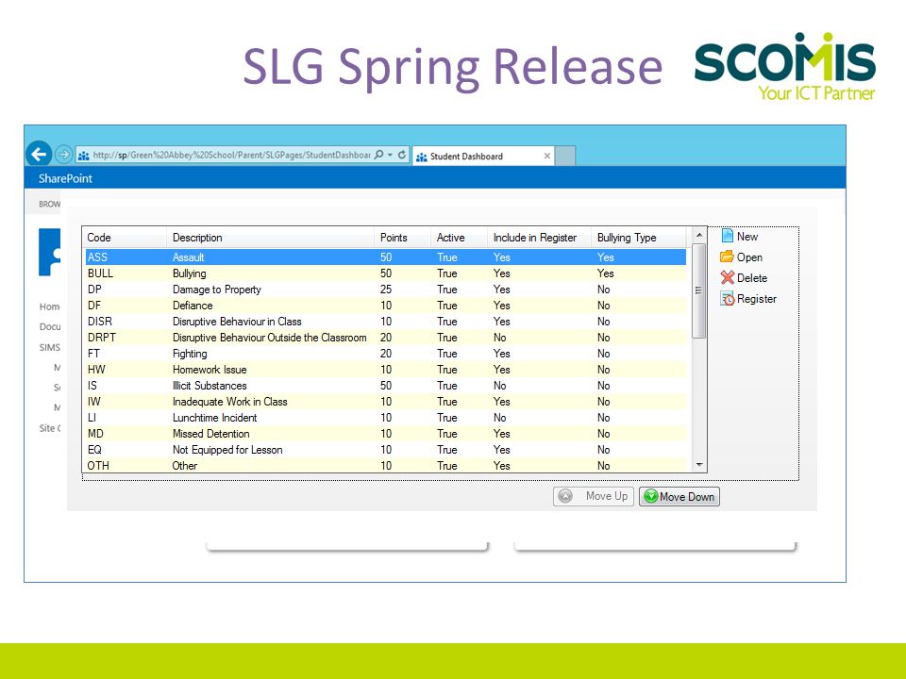
Task: Select the Homework Issue row
Action: pyautogui.click(x=385, y=370)
